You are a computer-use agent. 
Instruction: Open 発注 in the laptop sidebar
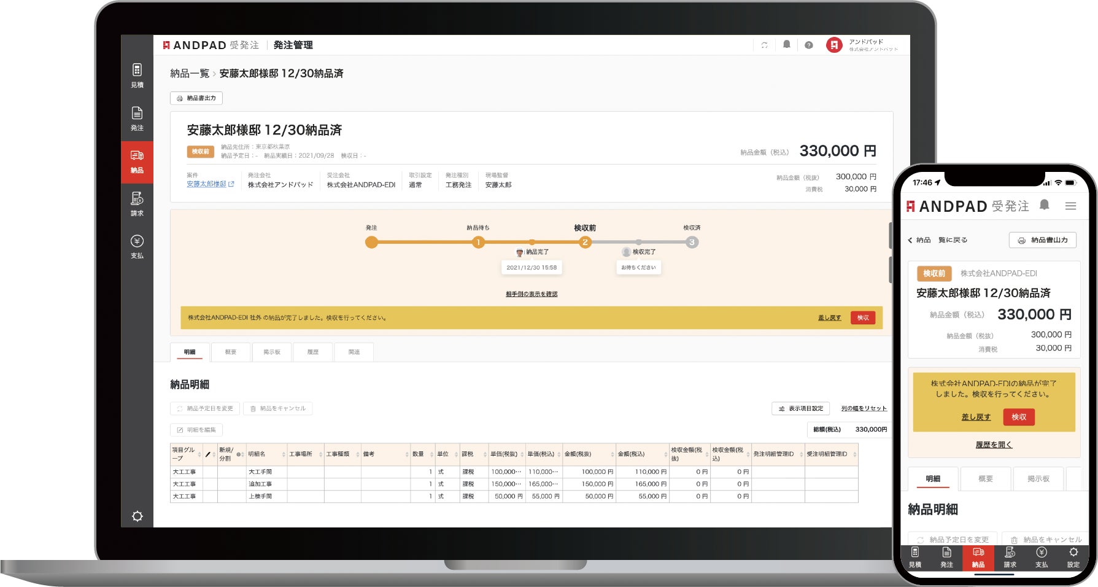point(137,119)
